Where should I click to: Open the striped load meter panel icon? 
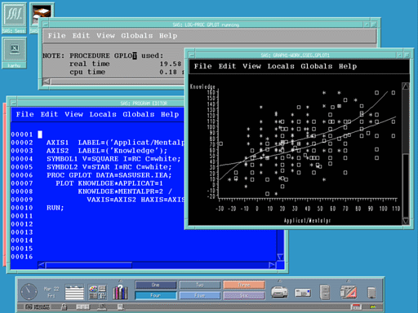click(74, 293)
